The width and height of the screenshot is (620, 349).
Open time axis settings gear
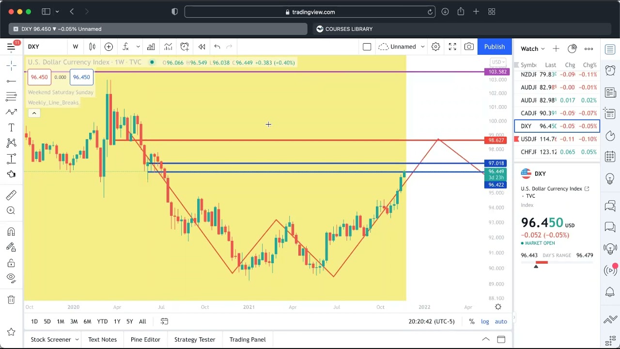[x=498, y=307]
